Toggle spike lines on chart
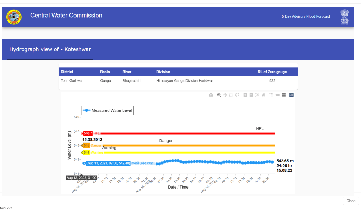Viewport: 361px width, 209px height. pyautogui.click(x=271, y=95)
